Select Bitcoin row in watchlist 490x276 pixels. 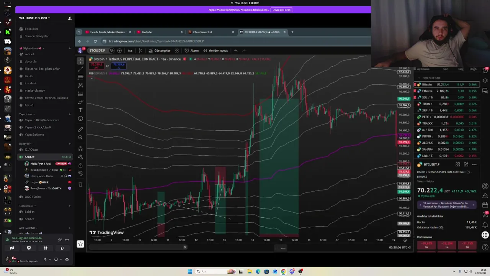(446, 84)
